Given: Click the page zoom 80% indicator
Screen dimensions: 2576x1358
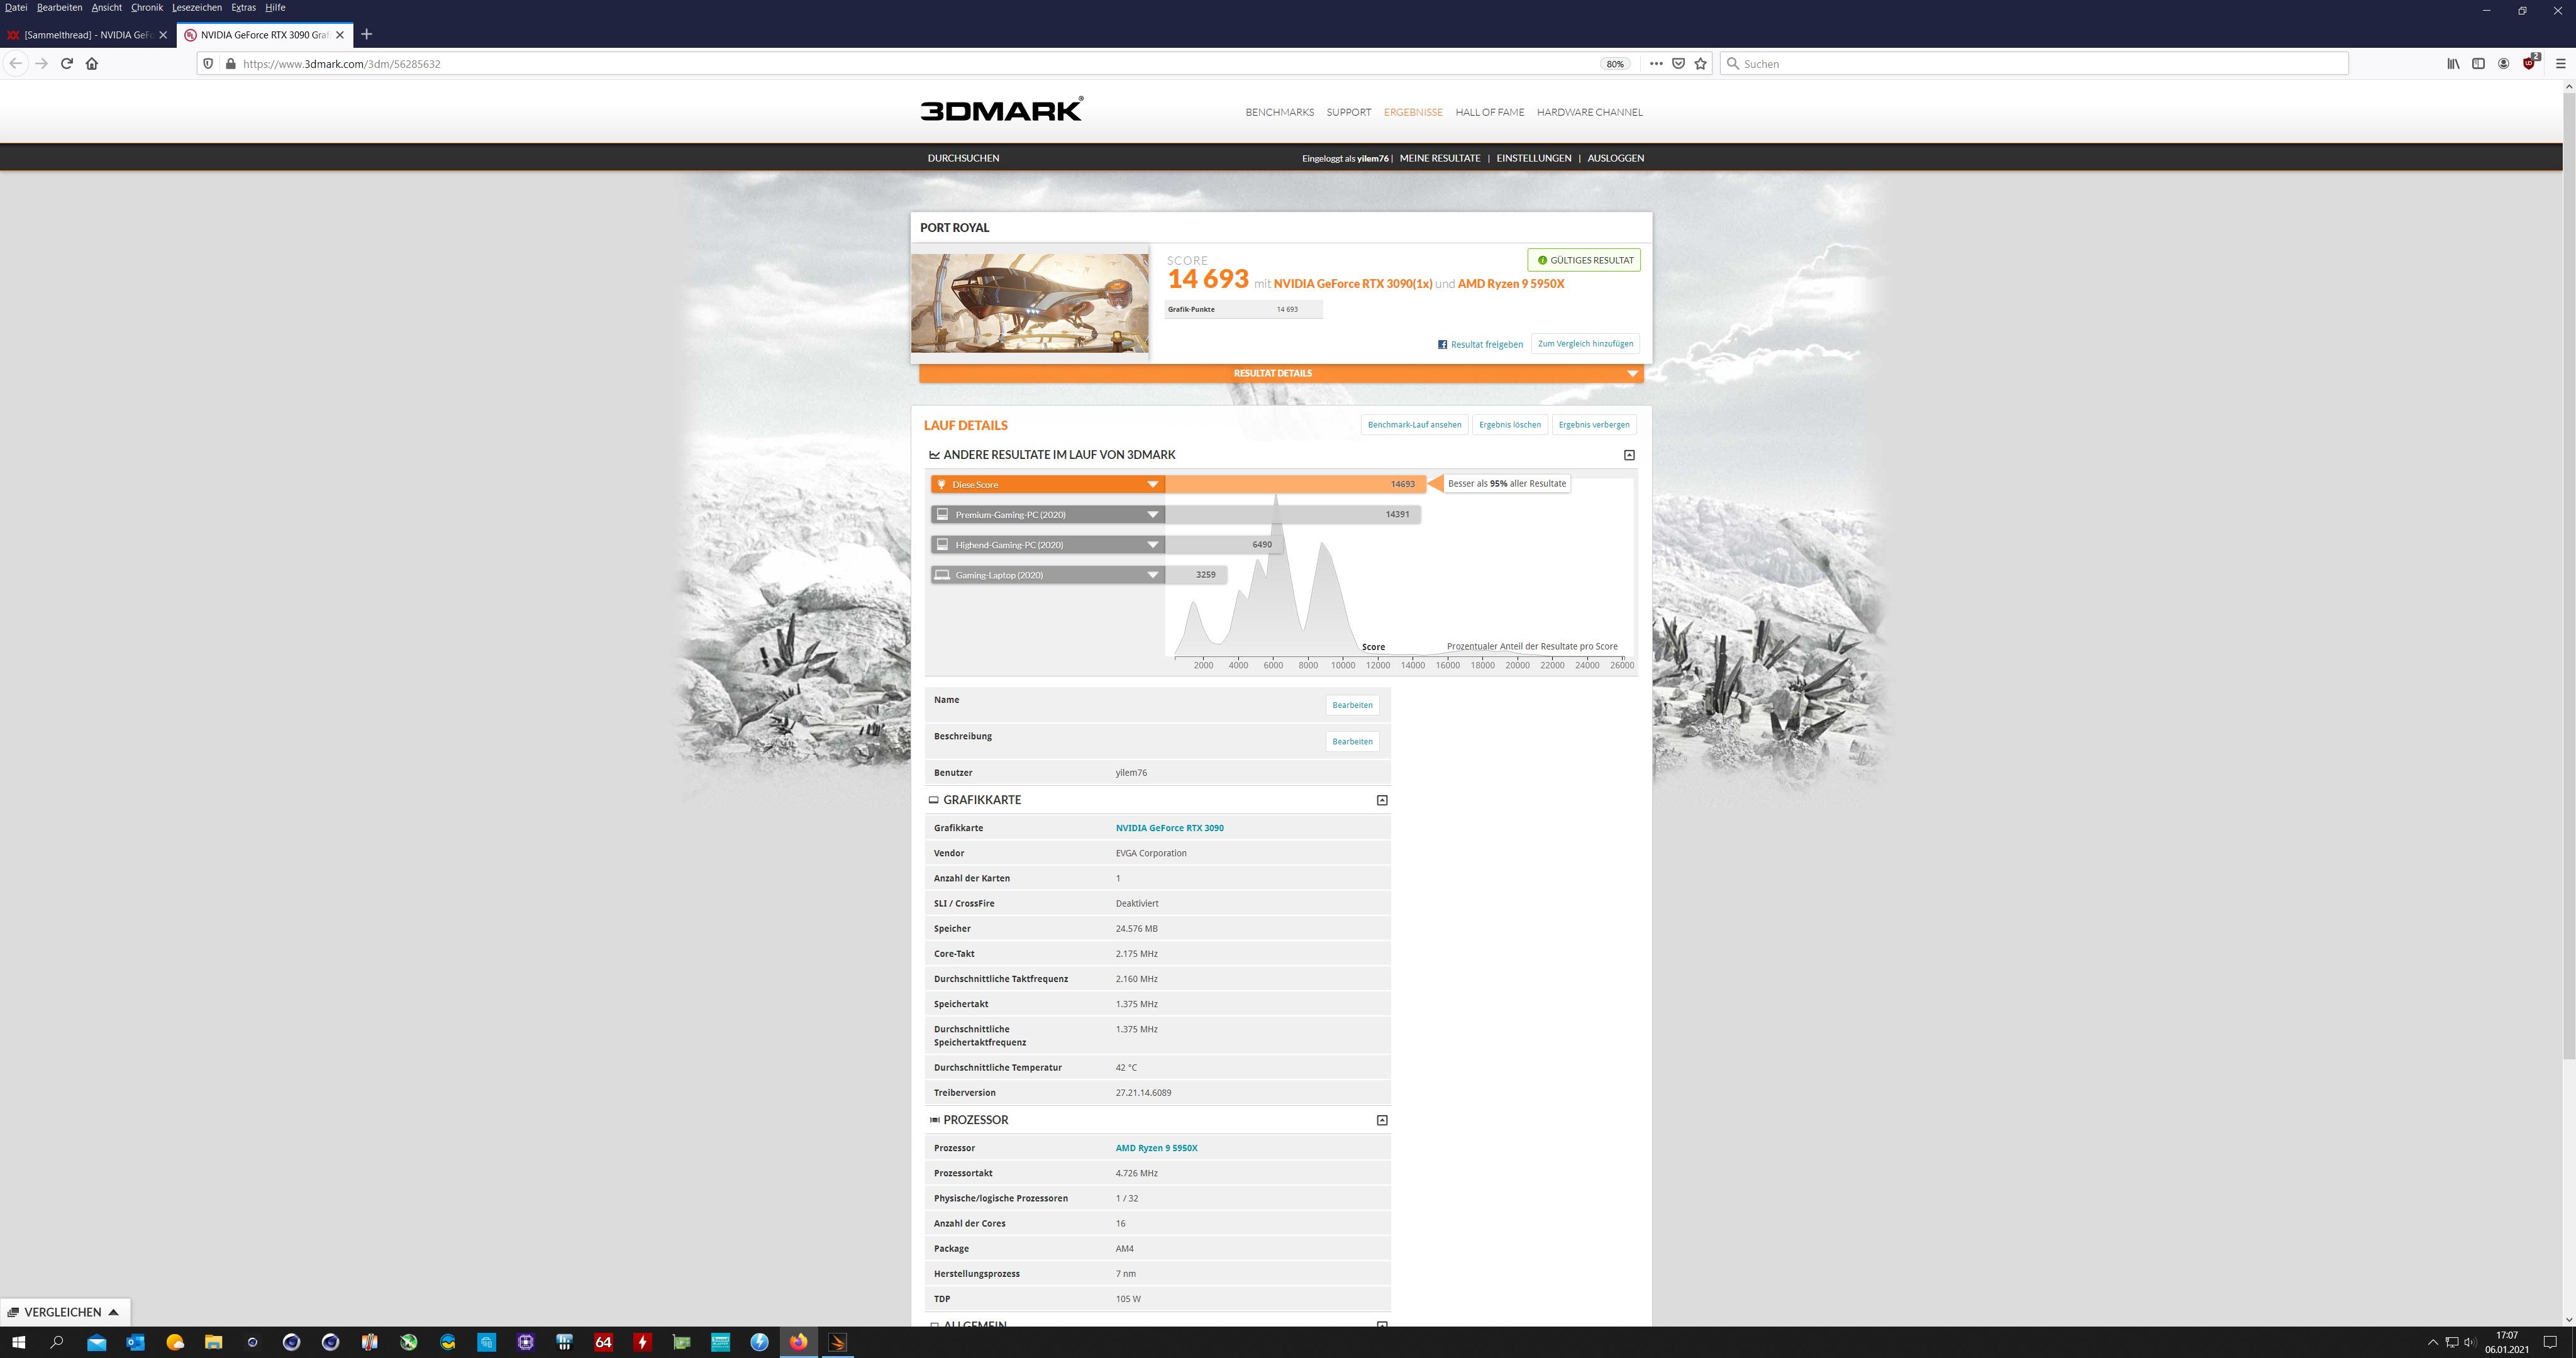Looking at the screenshot, I should pyautogui.click(x=1614, y=63).
